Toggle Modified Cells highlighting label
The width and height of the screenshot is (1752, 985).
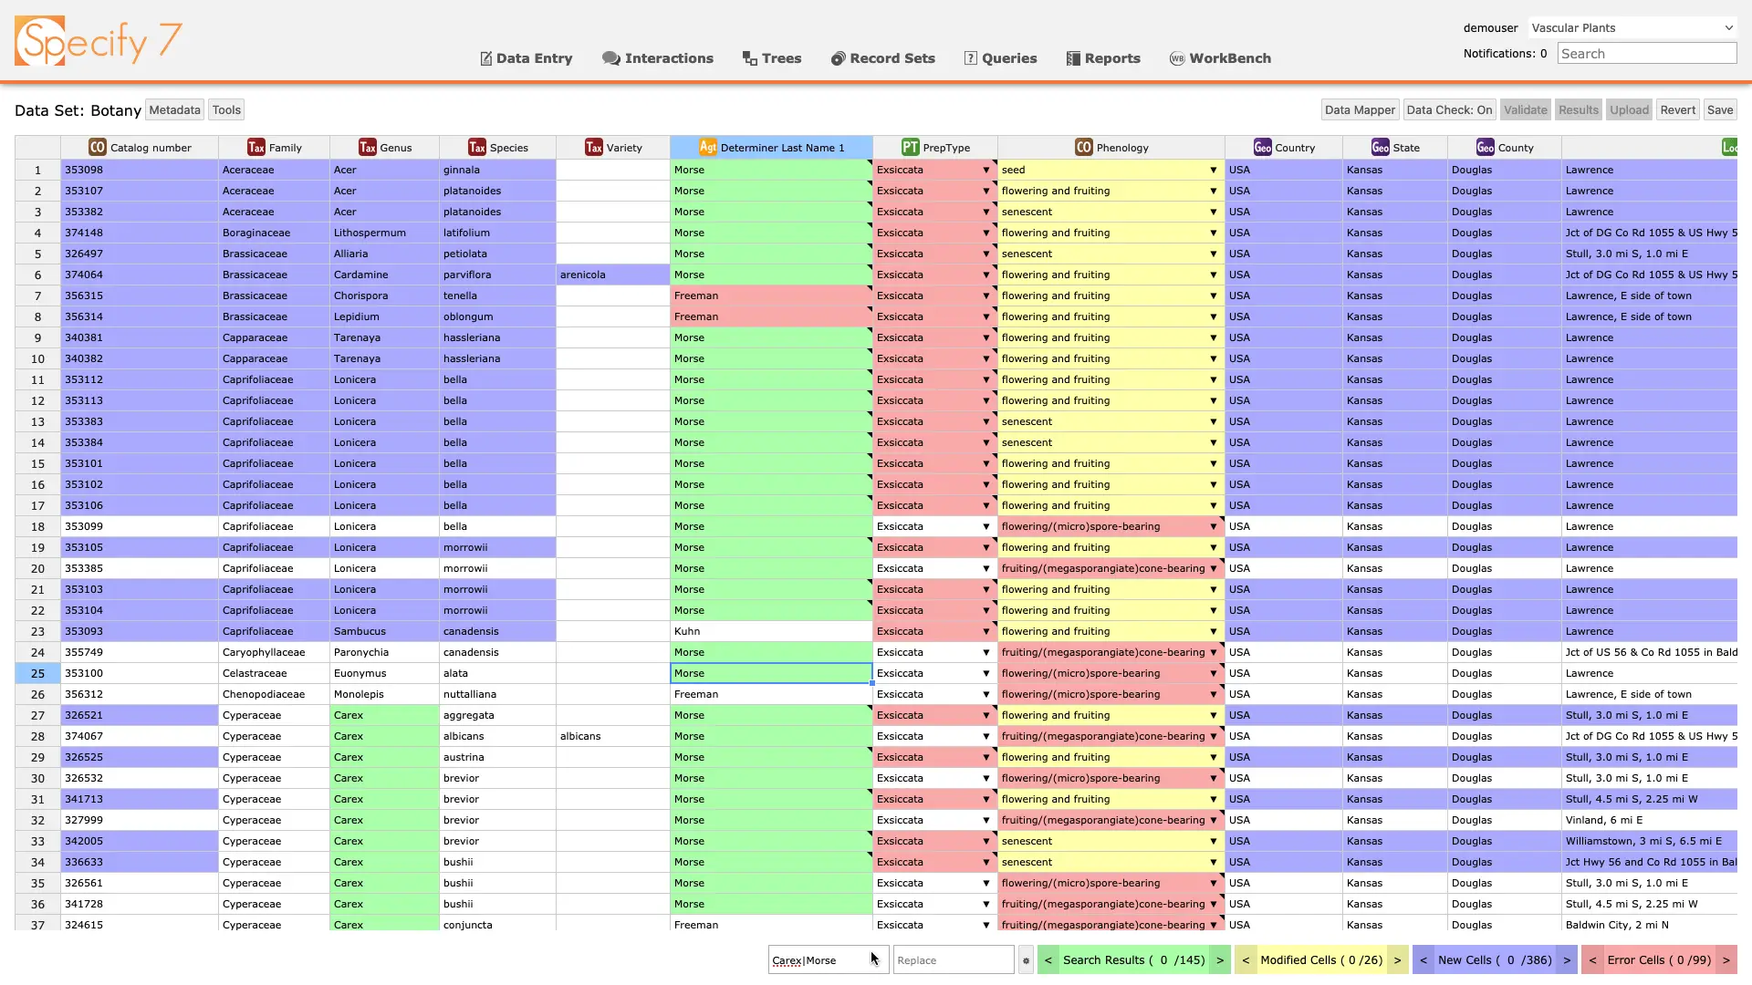point(1320,960)
